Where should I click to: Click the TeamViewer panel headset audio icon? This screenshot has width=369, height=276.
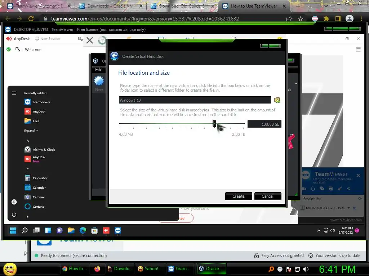tap(312, 188)
